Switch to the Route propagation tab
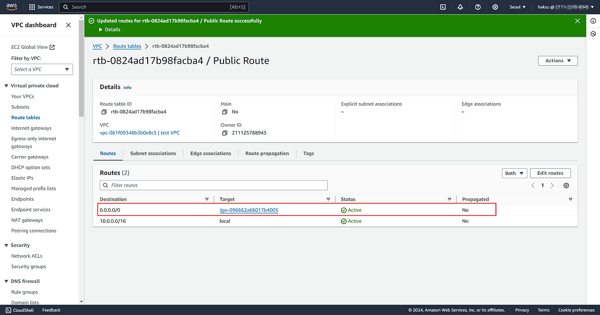Image resolution: width=600 pixels, height=315 pixels. pos(267,153)
